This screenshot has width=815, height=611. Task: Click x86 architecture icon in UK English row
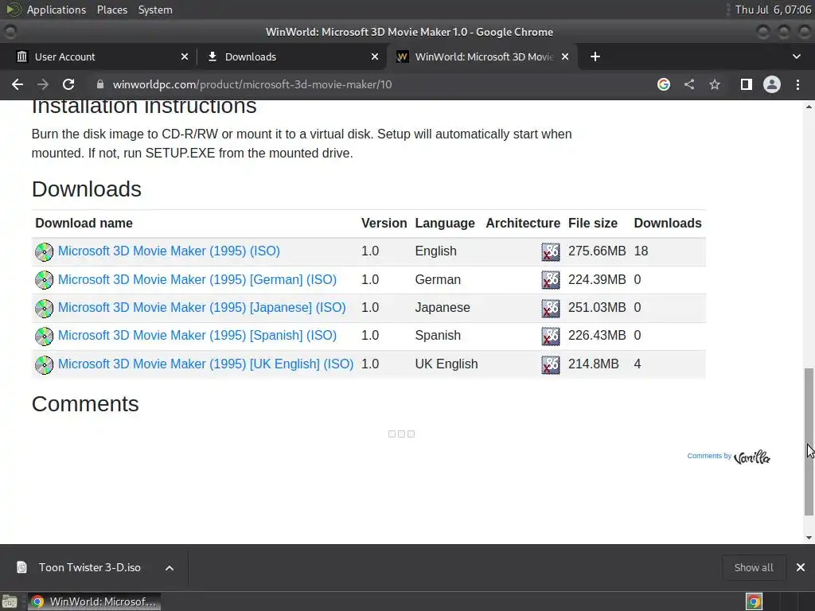551,364
